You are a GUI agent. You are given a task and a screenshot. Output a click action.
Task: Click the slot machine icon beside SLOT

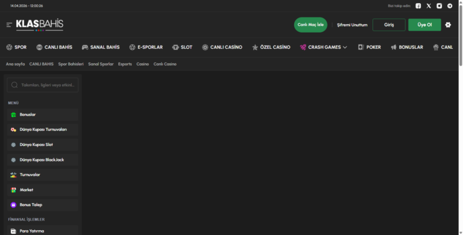point(175,47)
